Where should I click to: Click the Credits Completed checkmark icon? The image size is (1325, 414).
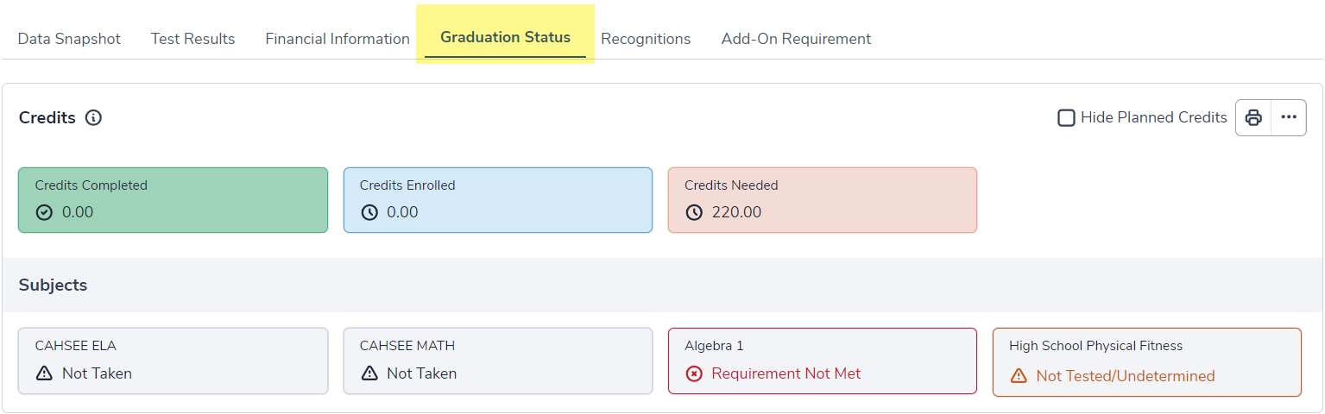click(x=45, y=212)
